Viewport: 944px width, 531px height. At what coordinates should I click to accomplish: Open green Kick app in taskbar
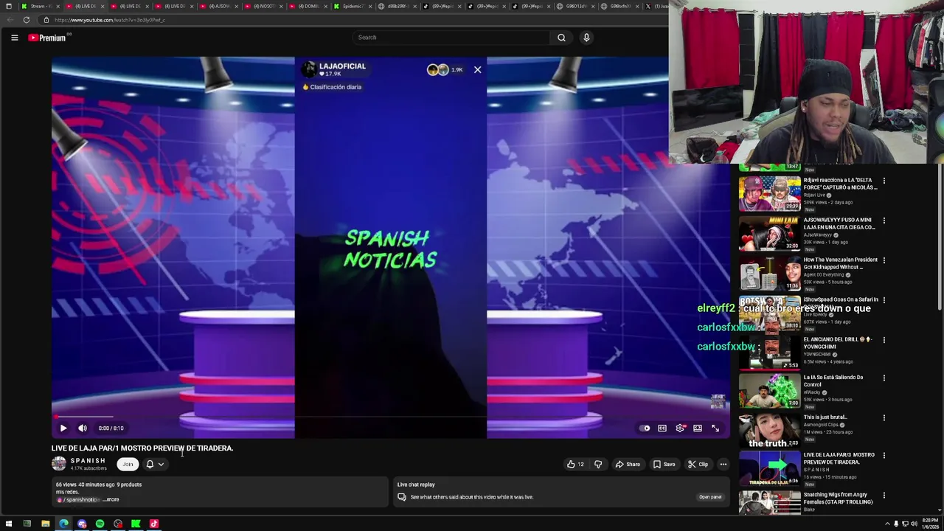click(x=136, y=524)
